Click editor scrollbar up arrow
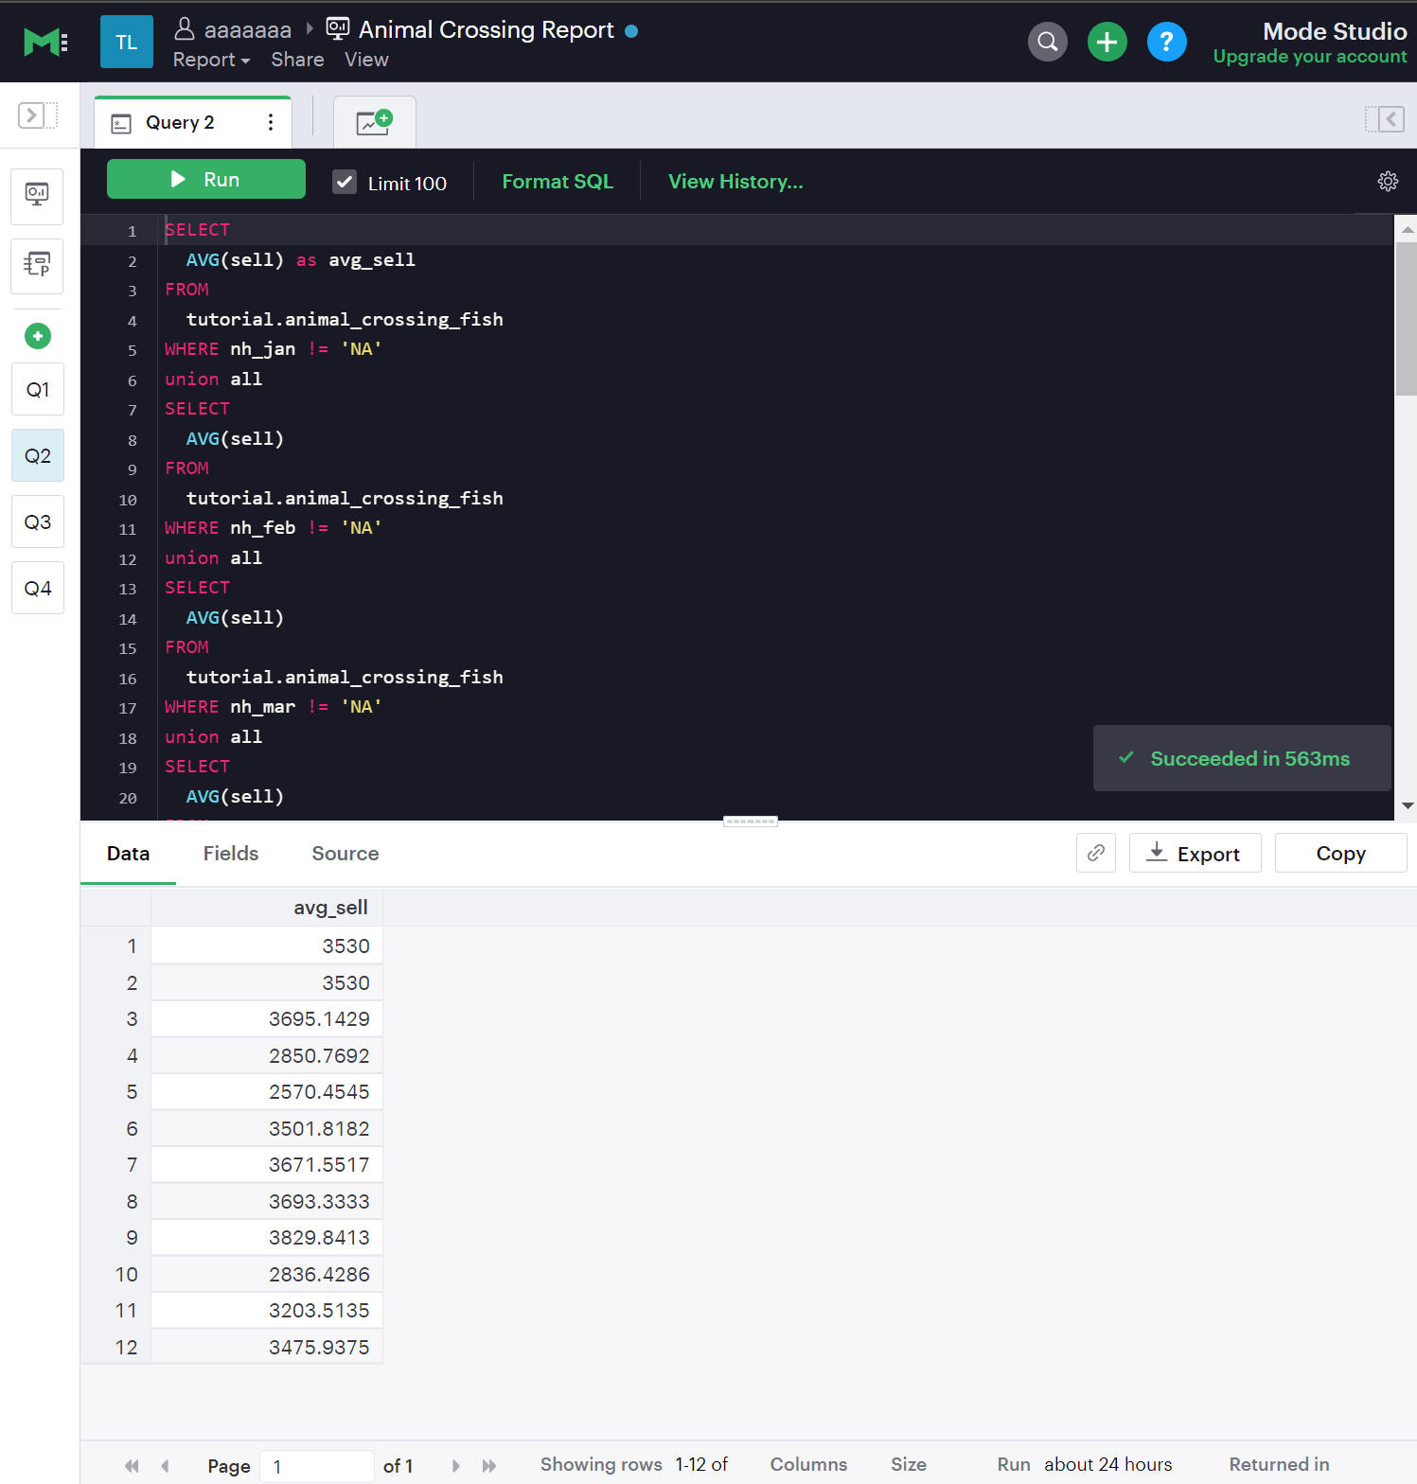1417x1484 pixels. [1408, 230]
